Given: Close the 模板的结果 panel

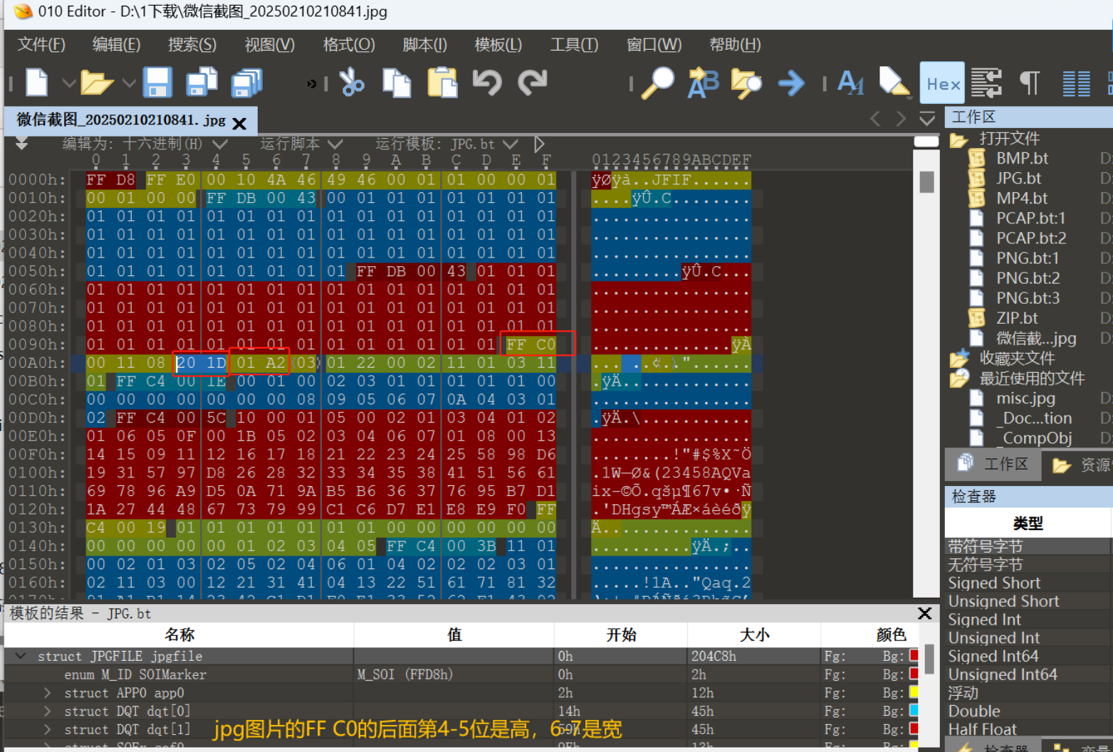Looking at the screenshot, I should (x=924, y=613).
